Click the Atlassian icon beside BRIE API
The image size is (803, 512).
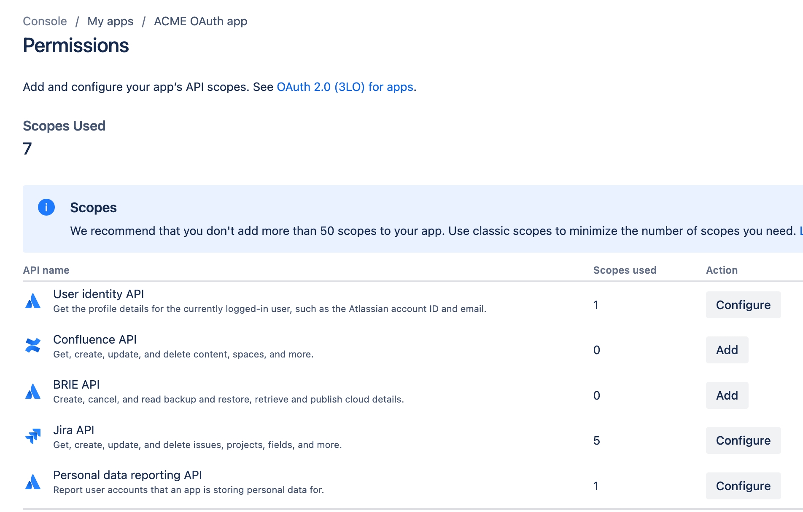tap(33, 392)
